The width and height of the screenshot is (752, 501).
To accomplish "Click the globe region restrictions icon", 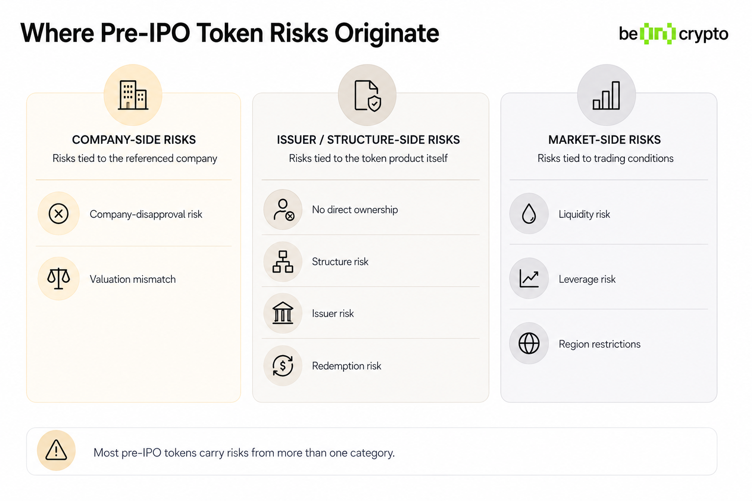I will pyautogui.click(x=529, y=343).
